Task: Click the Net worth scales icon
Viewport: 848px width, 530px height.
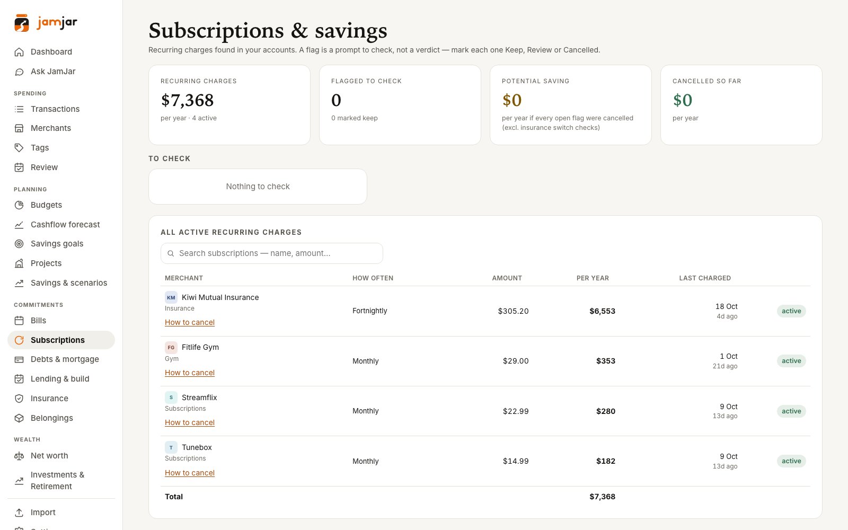Action: point(19,456)
